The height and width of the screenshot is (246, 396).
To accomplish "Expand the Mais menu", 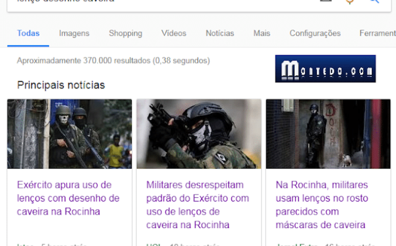I will (x=262, y=33).
